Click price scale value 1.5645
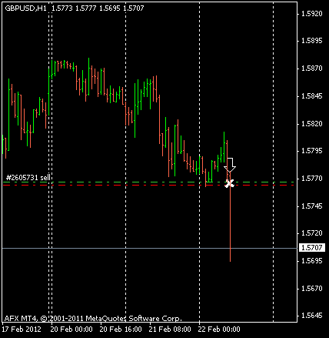Image resolution: width=329 pixels, height=338 pixels. (312, 316)
